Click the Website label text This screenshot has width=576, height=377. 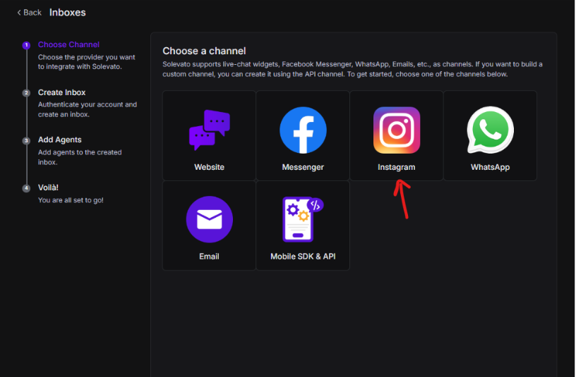click(210, 167)
